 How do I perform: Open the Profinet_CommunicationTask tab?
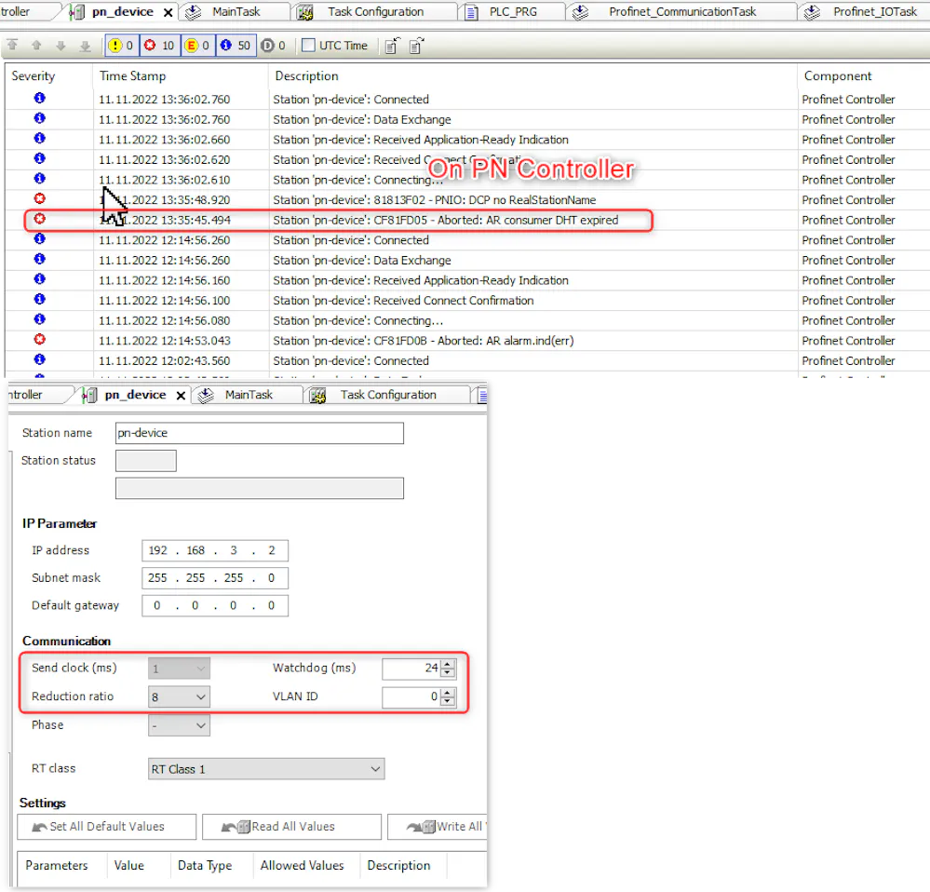pyautogui.click(x=681, y=12)
